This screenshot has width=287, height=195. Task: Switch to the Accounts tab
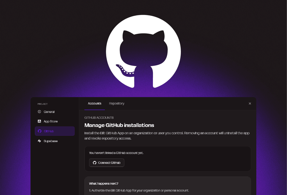95,104
